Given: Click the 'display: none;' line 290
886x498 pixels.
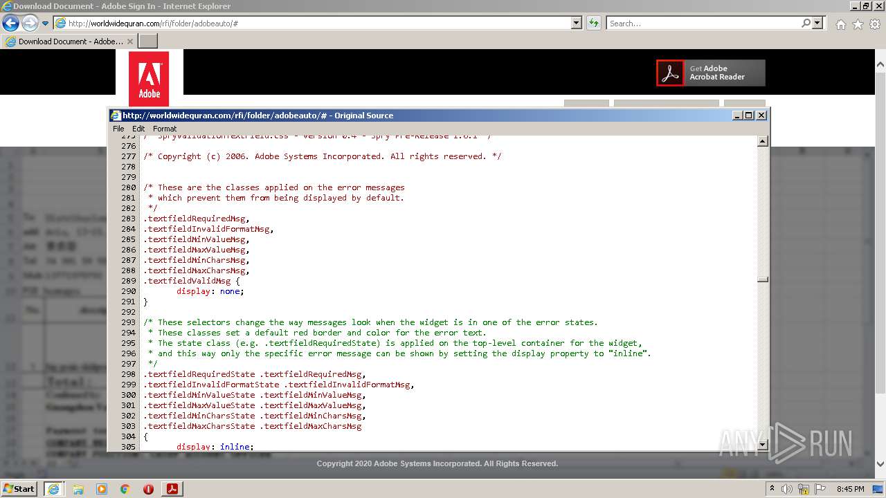Looking at the screenshot, I should pyautogui.click(x=210, y=291).
